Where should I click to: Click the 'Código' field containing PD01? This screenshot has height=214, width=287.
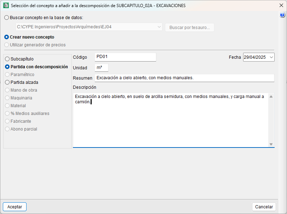pyautogui.click(x=125, y=57)
